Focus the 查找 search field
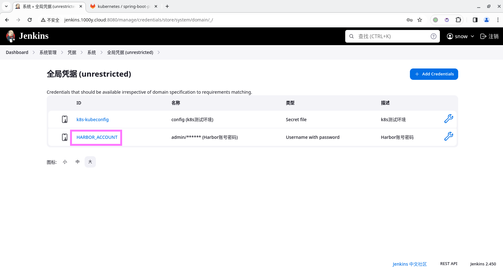This screenshot has width=503, height=272. pos(392,36)
